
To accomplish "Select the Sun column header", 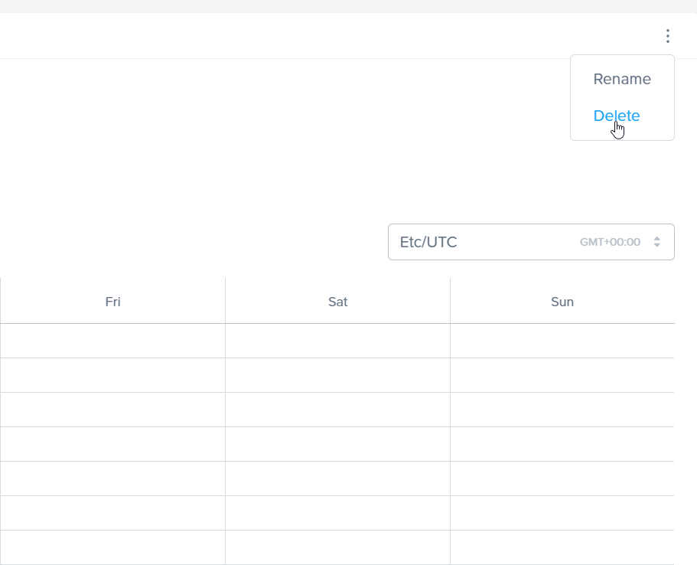I will point(562,302).
